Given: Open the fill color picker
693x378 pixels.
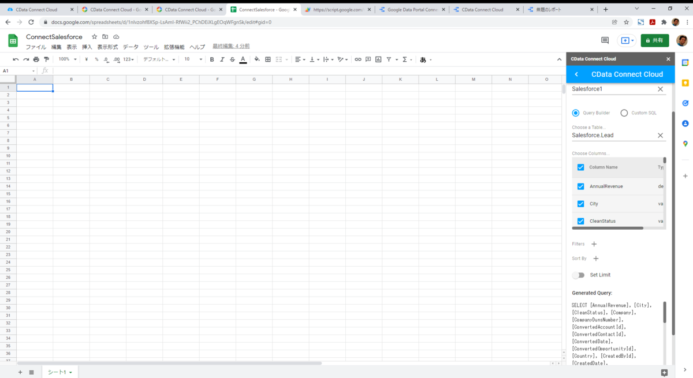Looking at the screenshot, I should [x=257, y=59].
